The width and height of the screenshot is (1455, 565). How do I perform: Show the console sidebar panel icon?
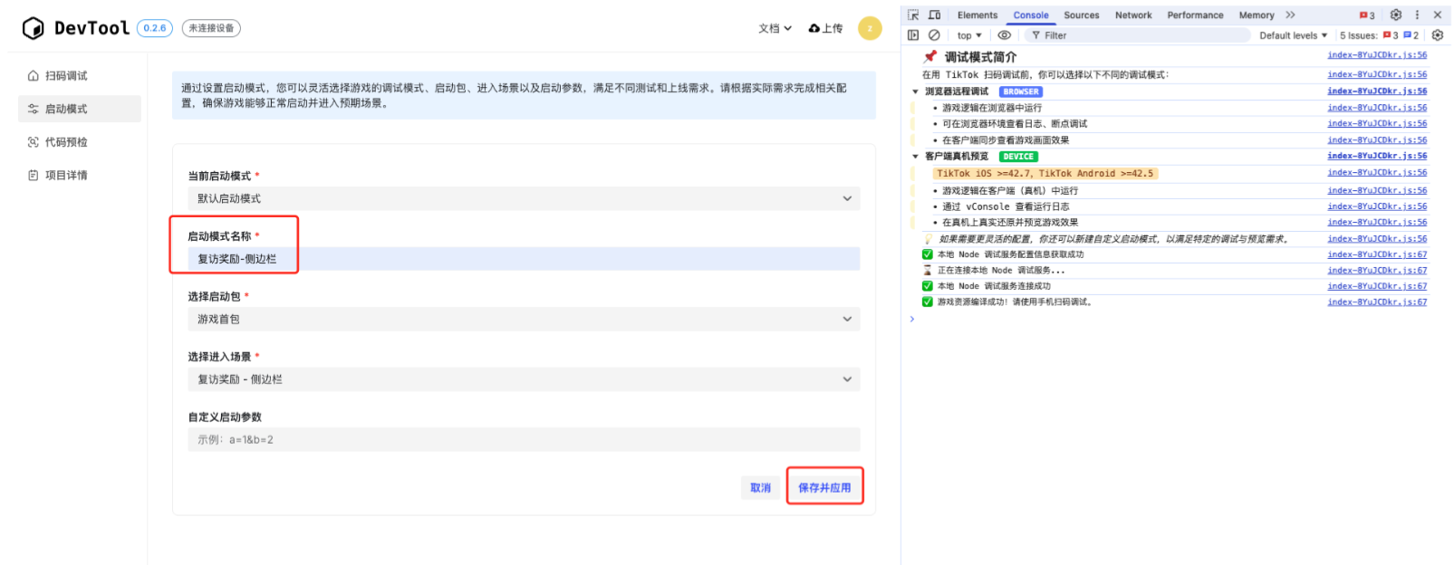click(913, 35)
